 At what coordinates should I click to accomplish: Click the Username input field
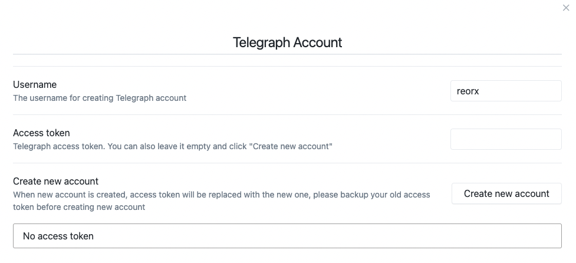coord(506,91)
